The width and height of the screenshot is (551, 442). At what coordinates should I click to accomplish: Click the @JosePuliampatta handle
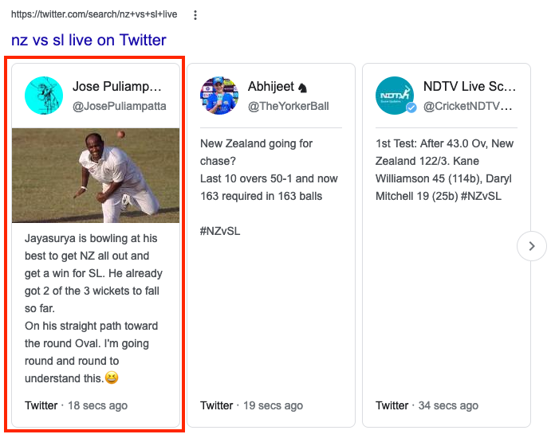click(119, 106)
